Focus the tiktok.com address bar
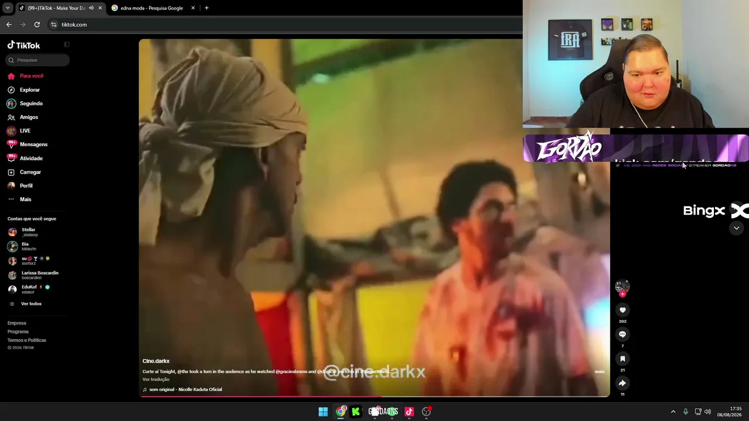 [284, 25]
